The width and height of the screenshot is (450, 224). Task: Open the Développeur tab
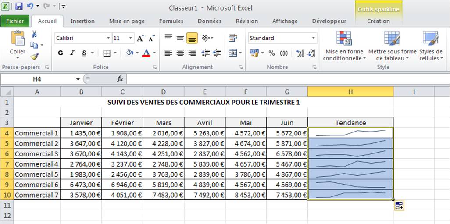329,21
